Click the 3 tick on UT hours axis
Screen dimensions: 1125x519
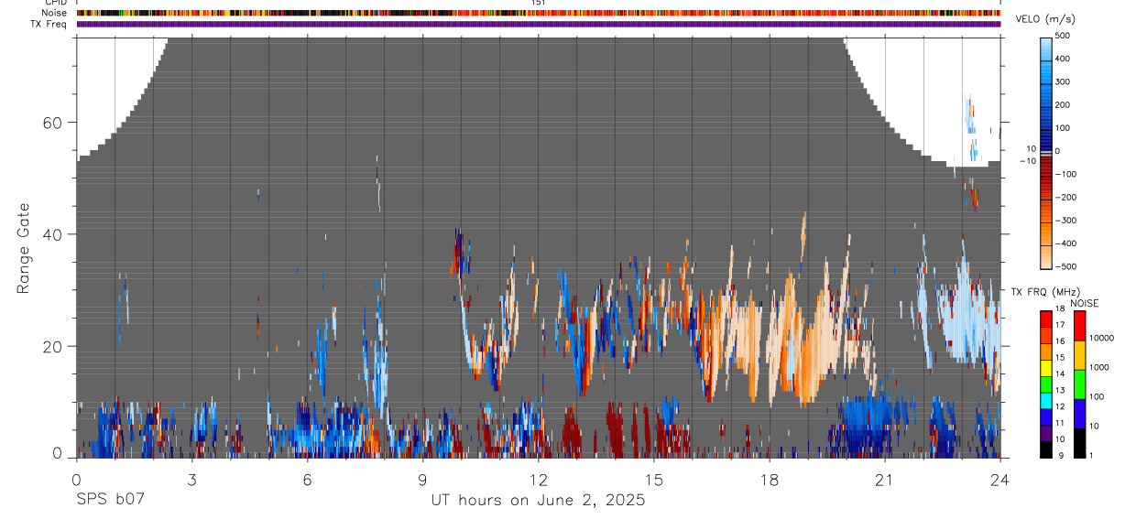(191, 479)
